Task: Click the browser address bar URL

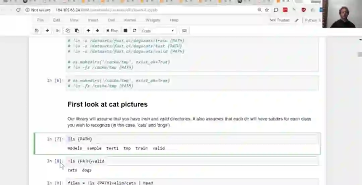Action: pyautogui.click(x=107, y=10)
